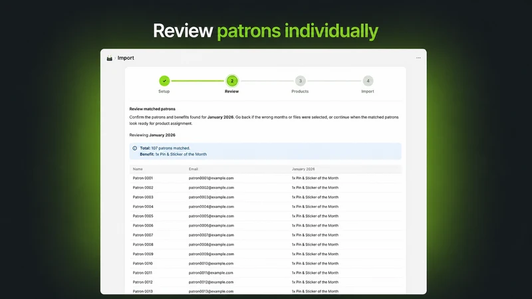
Task: Click email patron0004@example.com
Action: click(211, 207)
